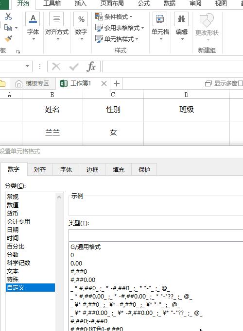Select the Format Painter brush
Screen dimensions: 243x331
pyautogui.click(x=8, y=39)
